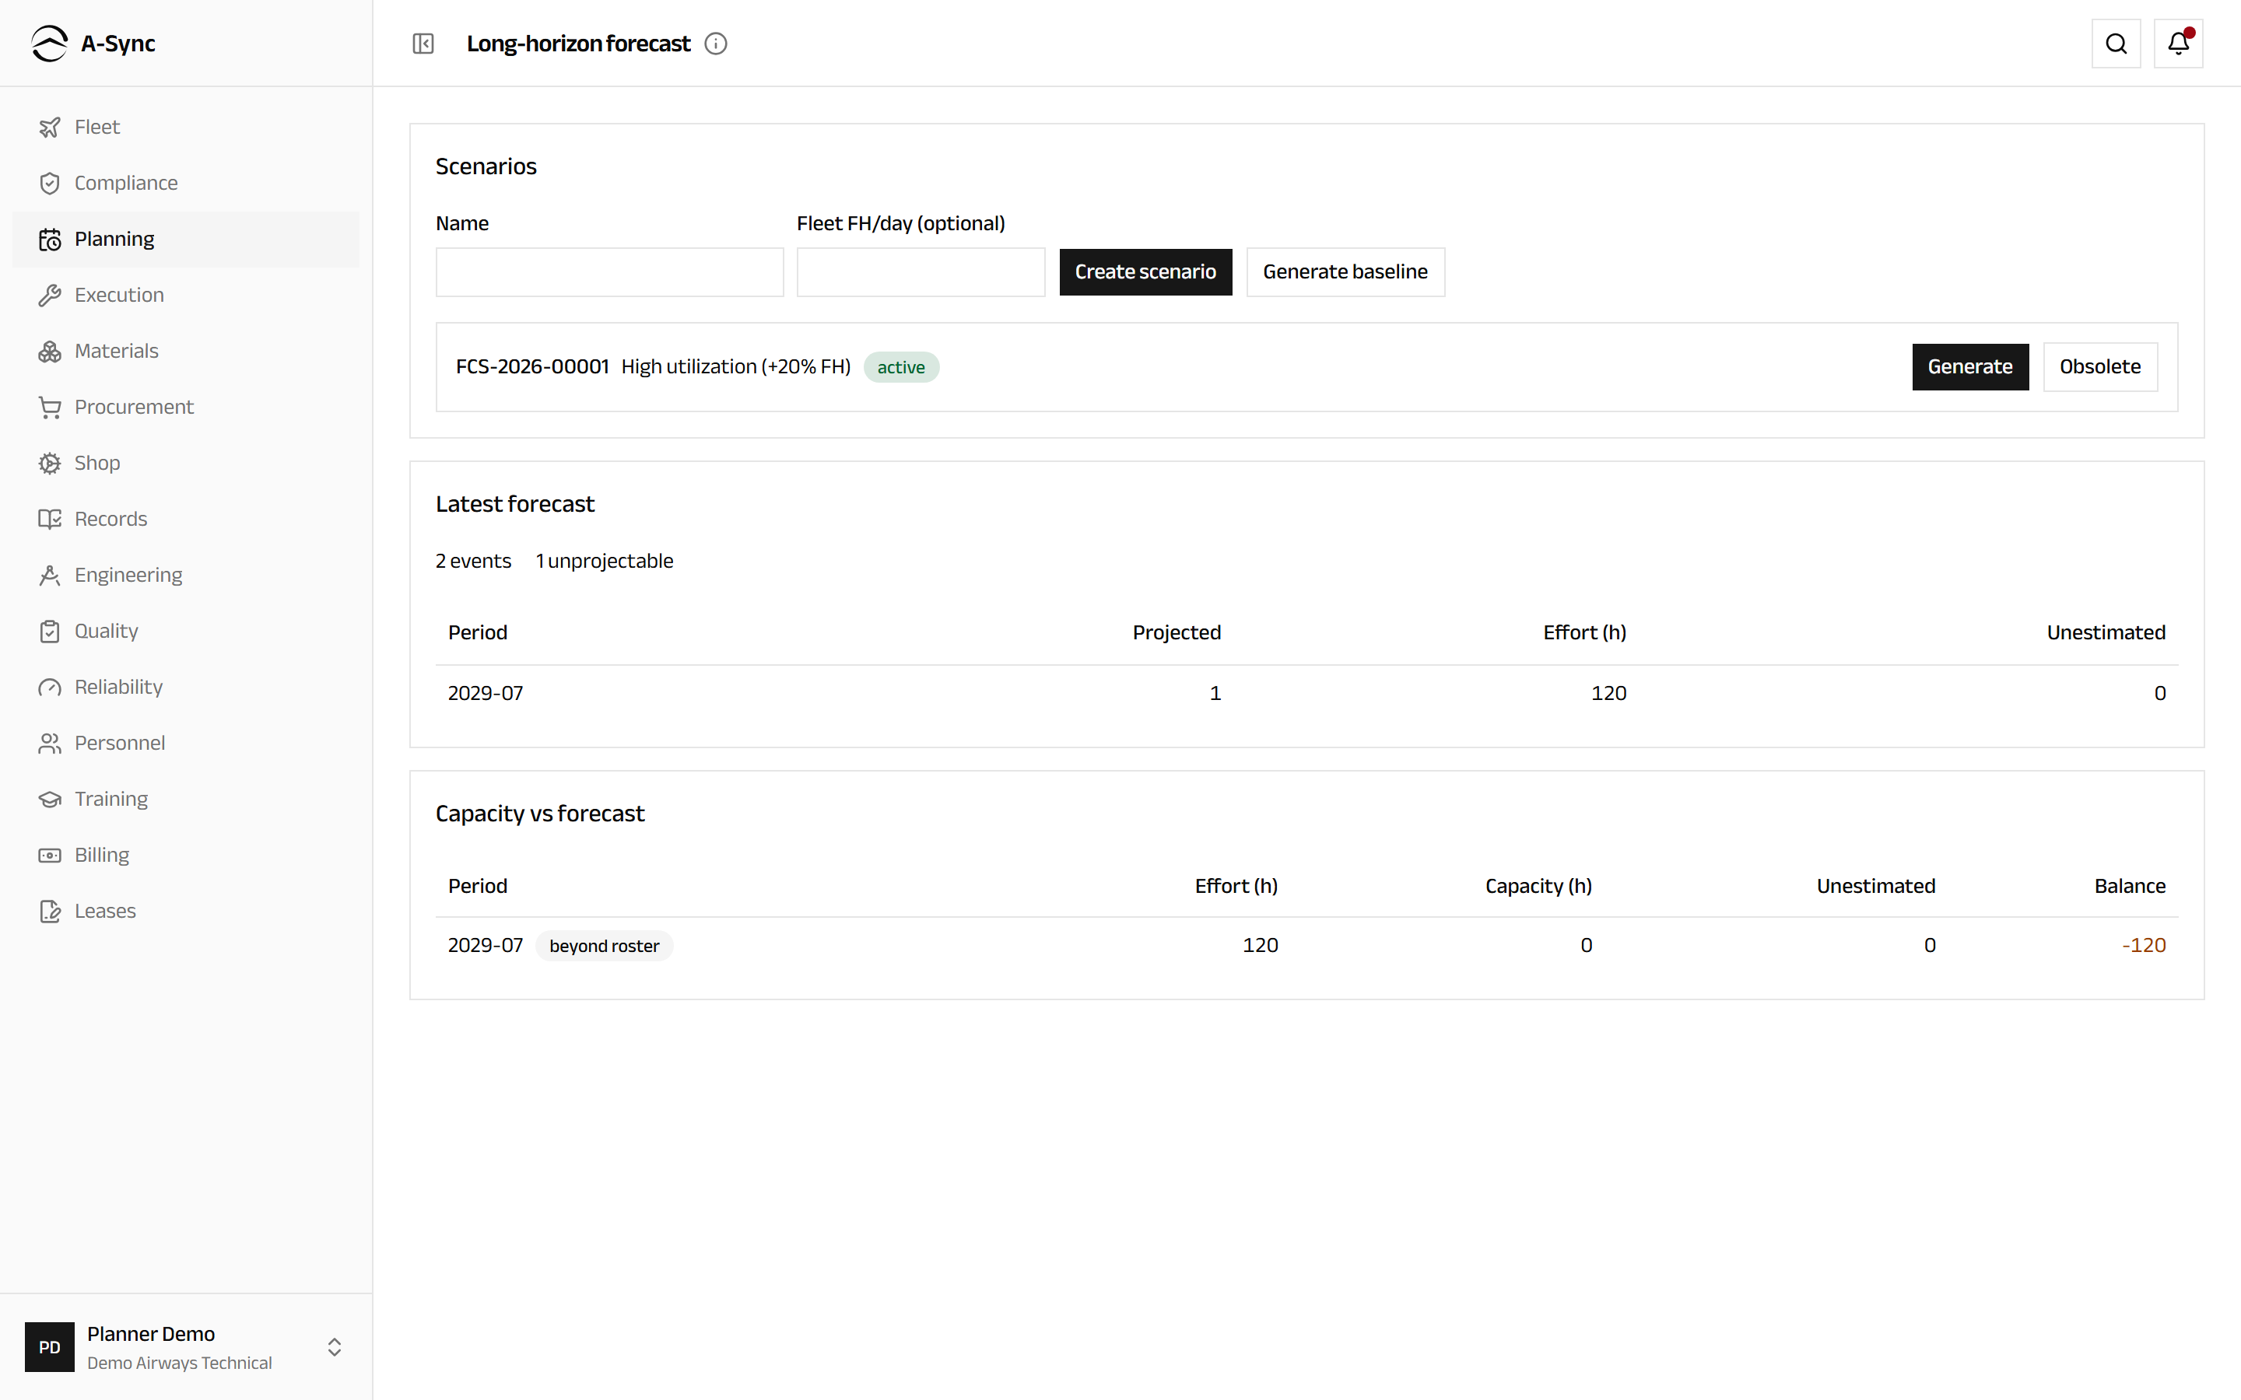Click the Training graduation cap icon
Image resolution: width=2241 pixels, height=1400 pixels.
(50, 799)
